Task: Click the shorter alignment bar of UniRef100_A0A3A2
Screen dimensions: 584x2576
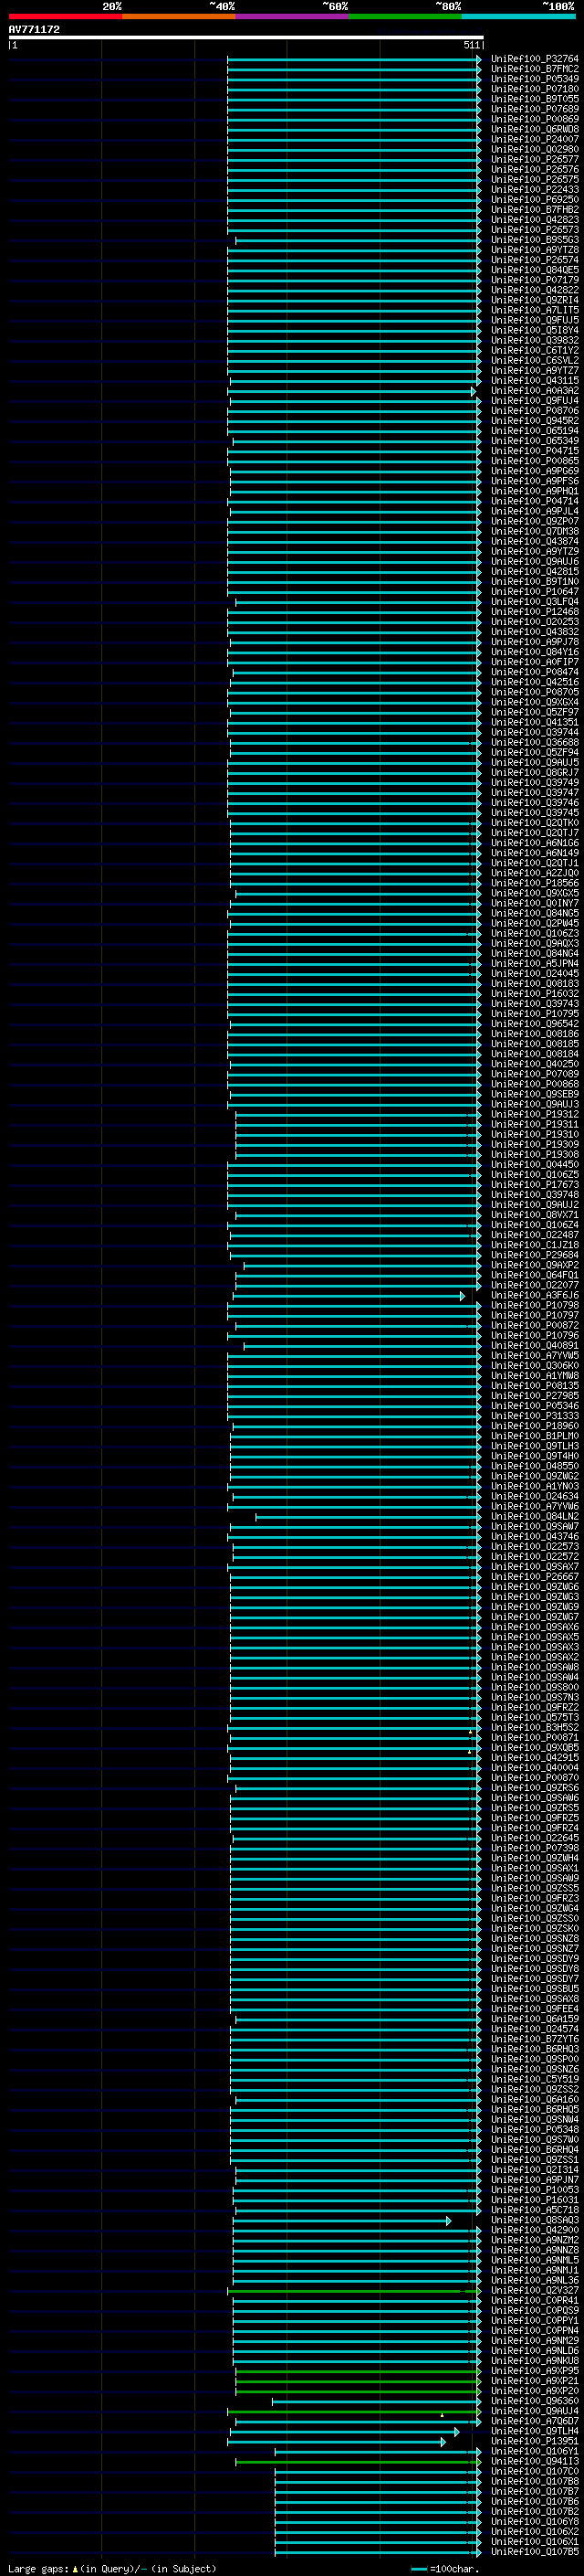Action: (x=352, y=391)
